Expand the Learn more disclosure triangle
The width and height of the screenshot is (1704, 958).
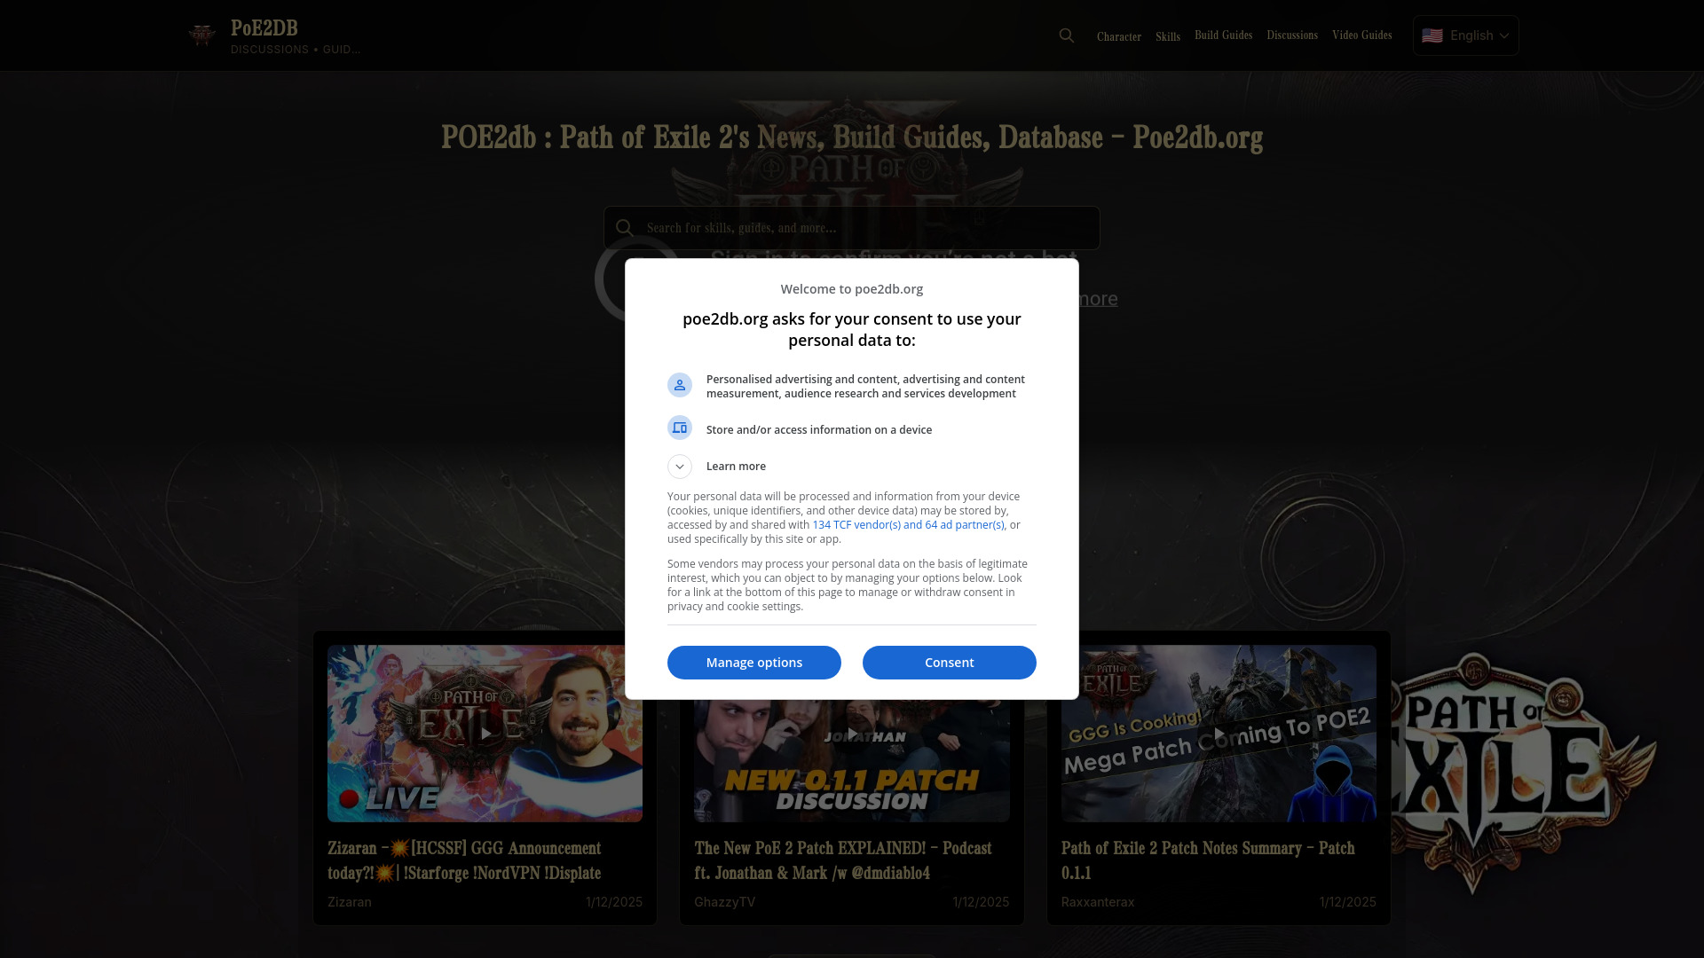click(680, 466)
